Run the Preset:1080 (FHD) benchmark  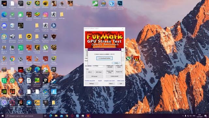point(110,72)
